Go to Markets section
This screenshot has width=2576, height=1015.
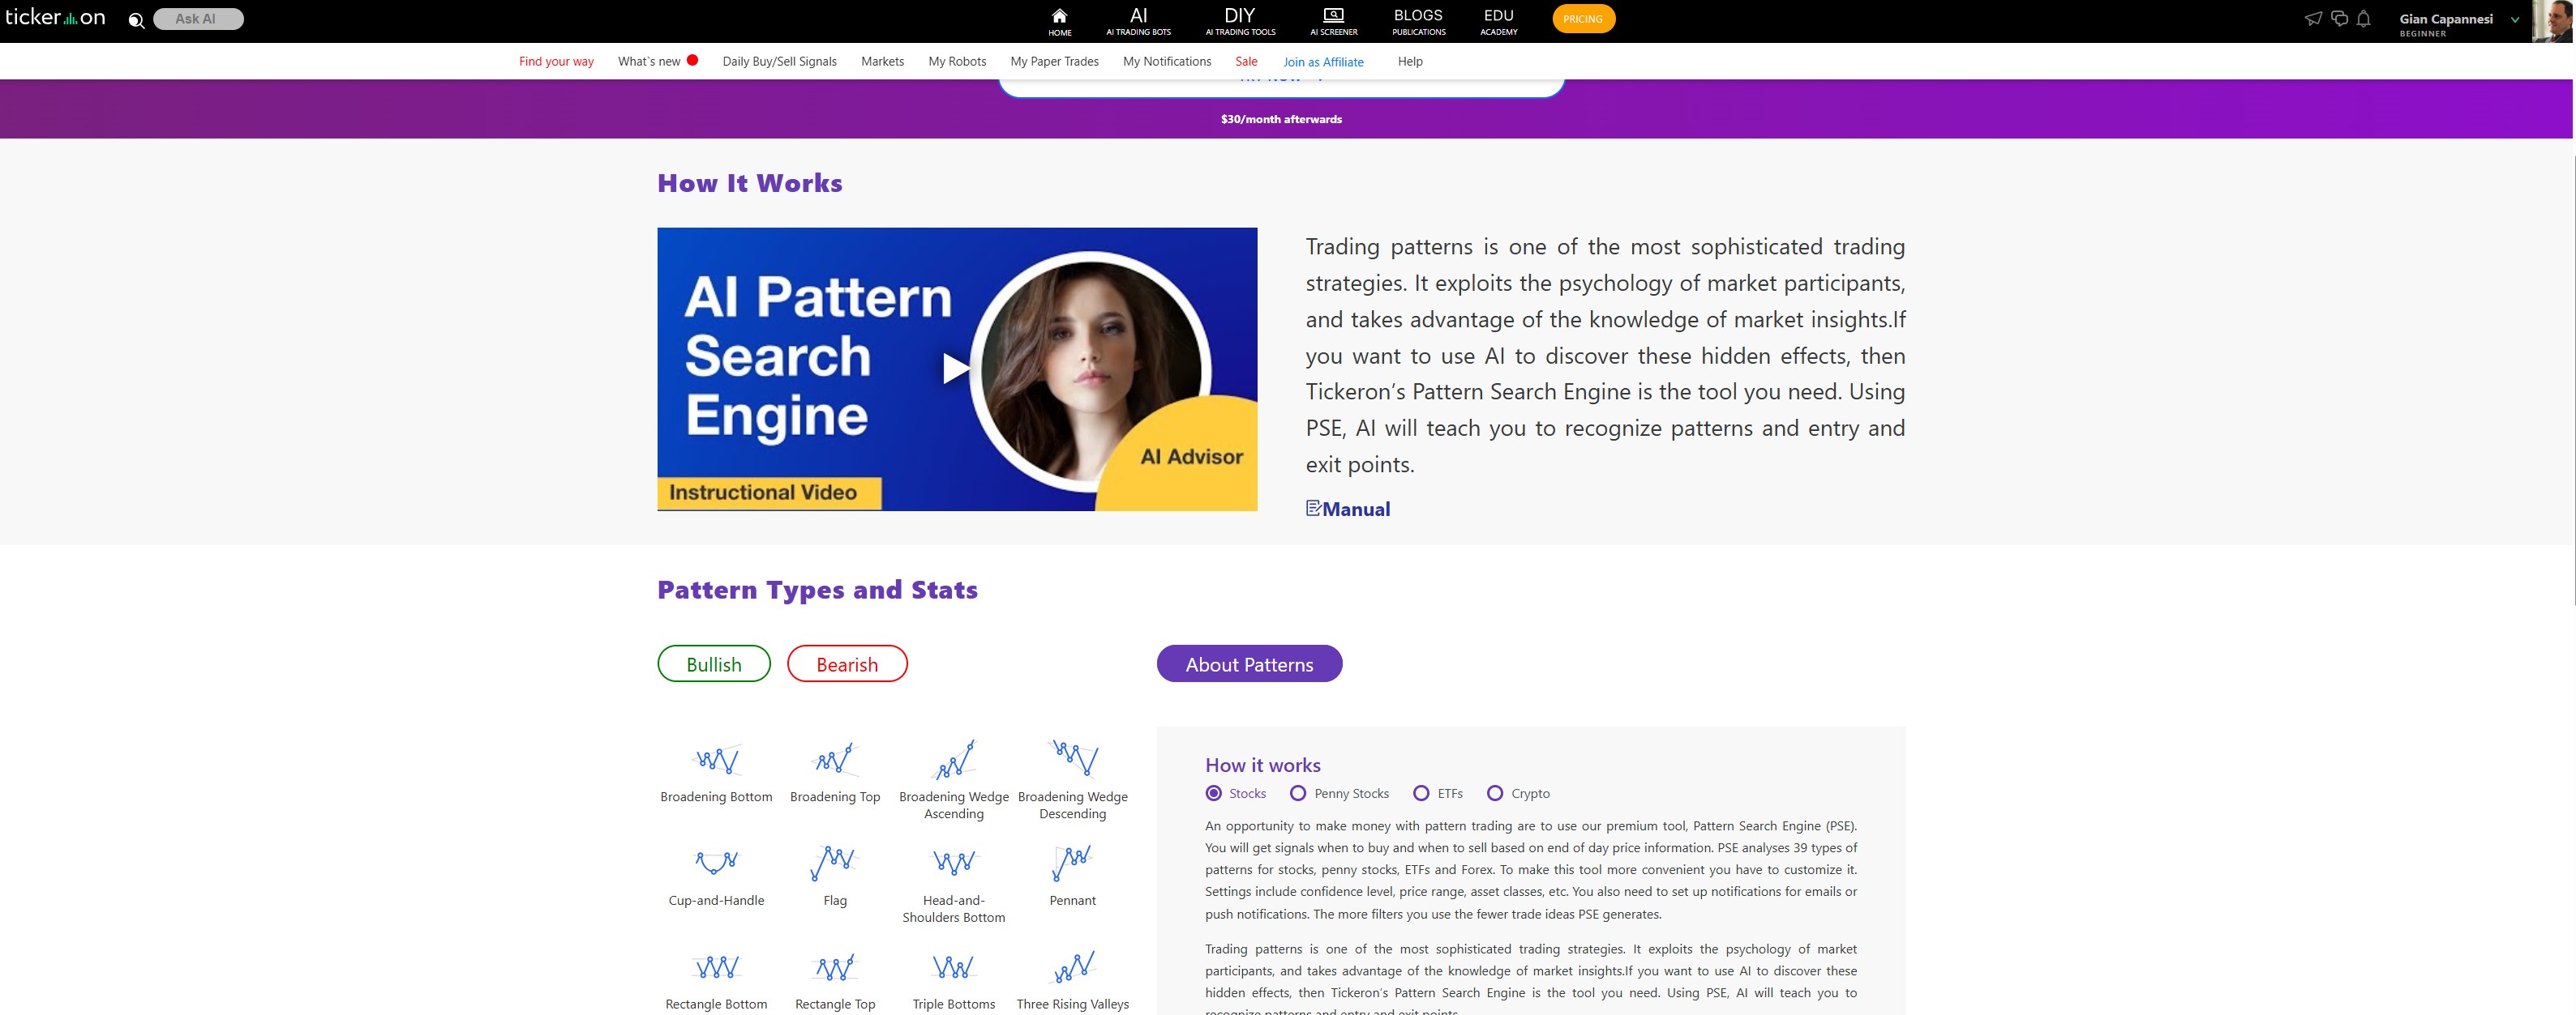882,62
